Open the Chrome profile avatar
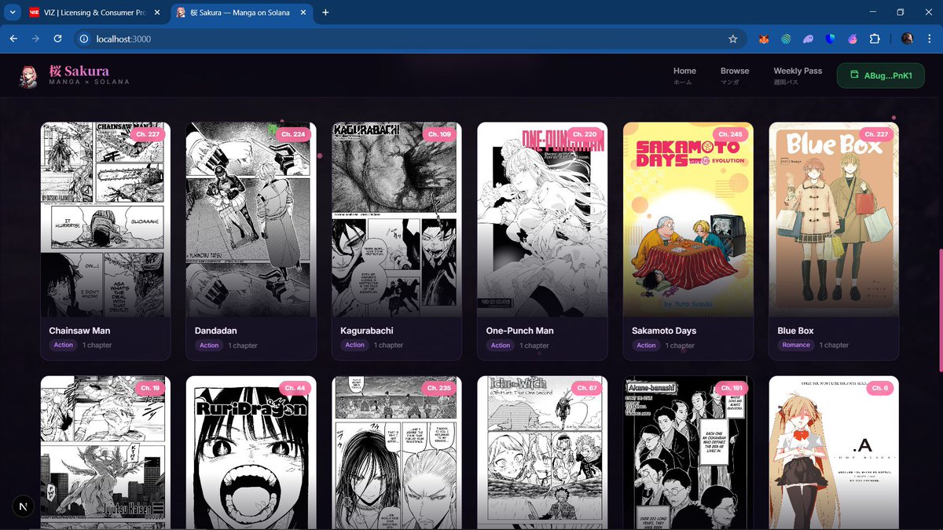This screenshot has height=530, width=943. pyautogui.click(x=907, y=38)
